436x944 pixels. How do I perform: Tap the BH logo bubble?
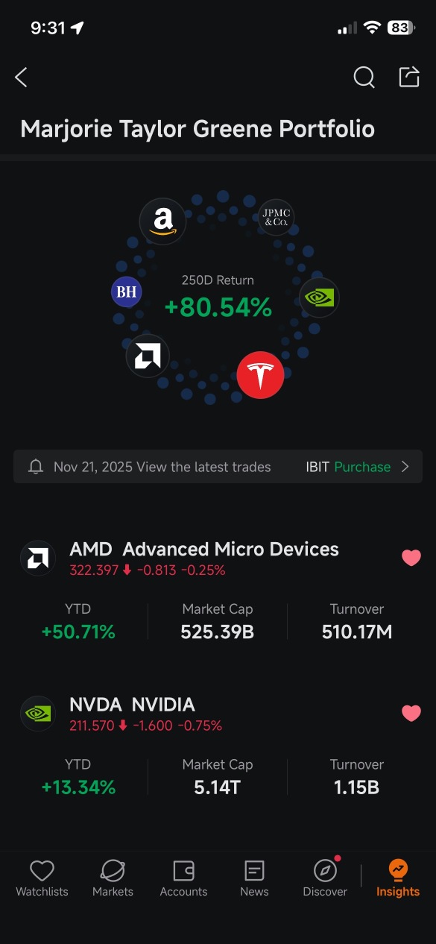[127, 292]
